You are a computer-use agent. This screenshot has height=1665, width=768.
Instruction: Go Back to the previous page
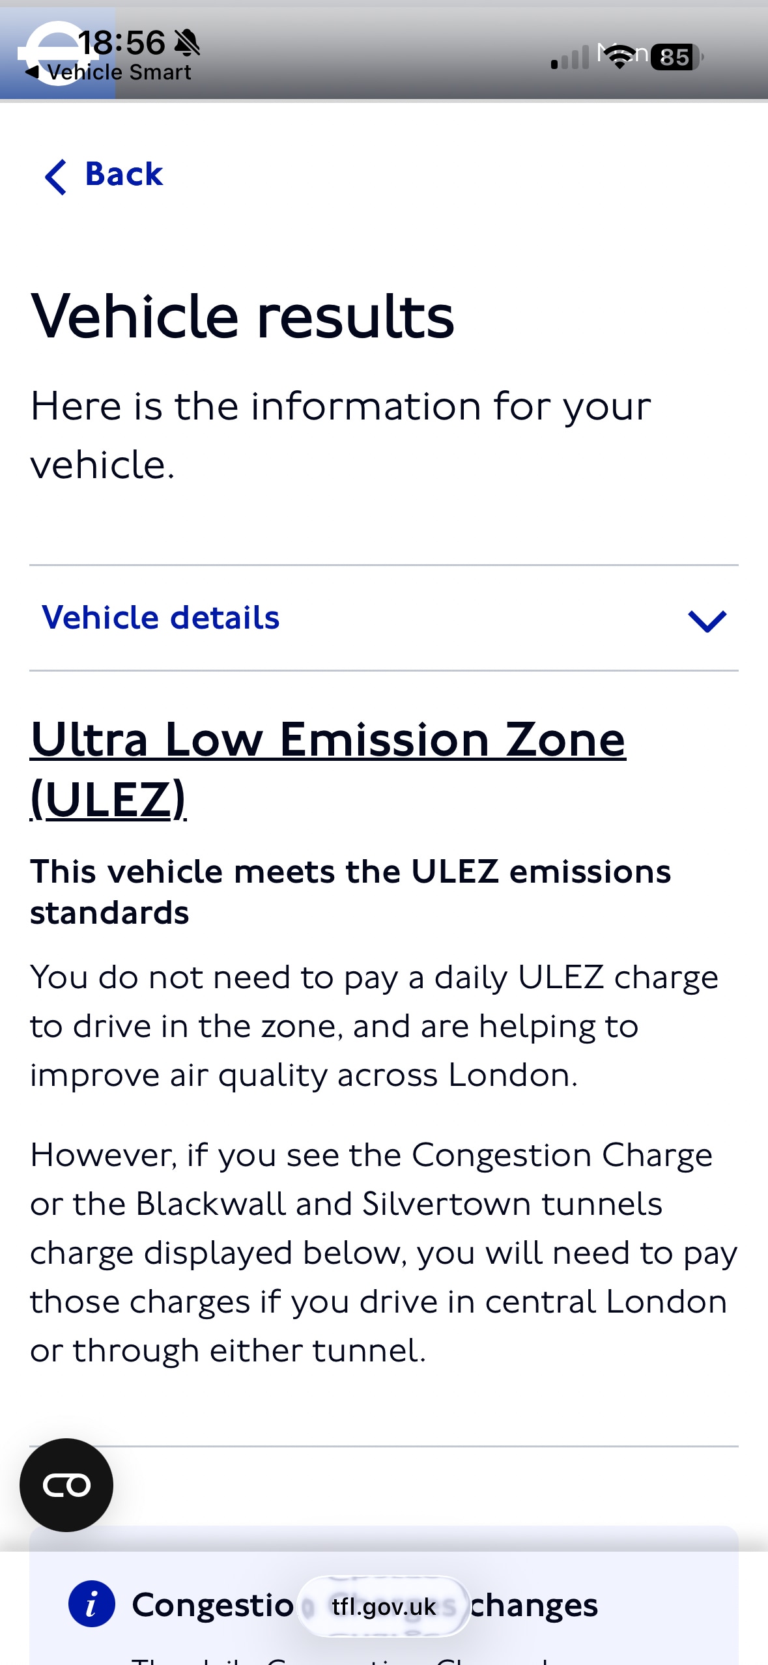coord(124,175)
